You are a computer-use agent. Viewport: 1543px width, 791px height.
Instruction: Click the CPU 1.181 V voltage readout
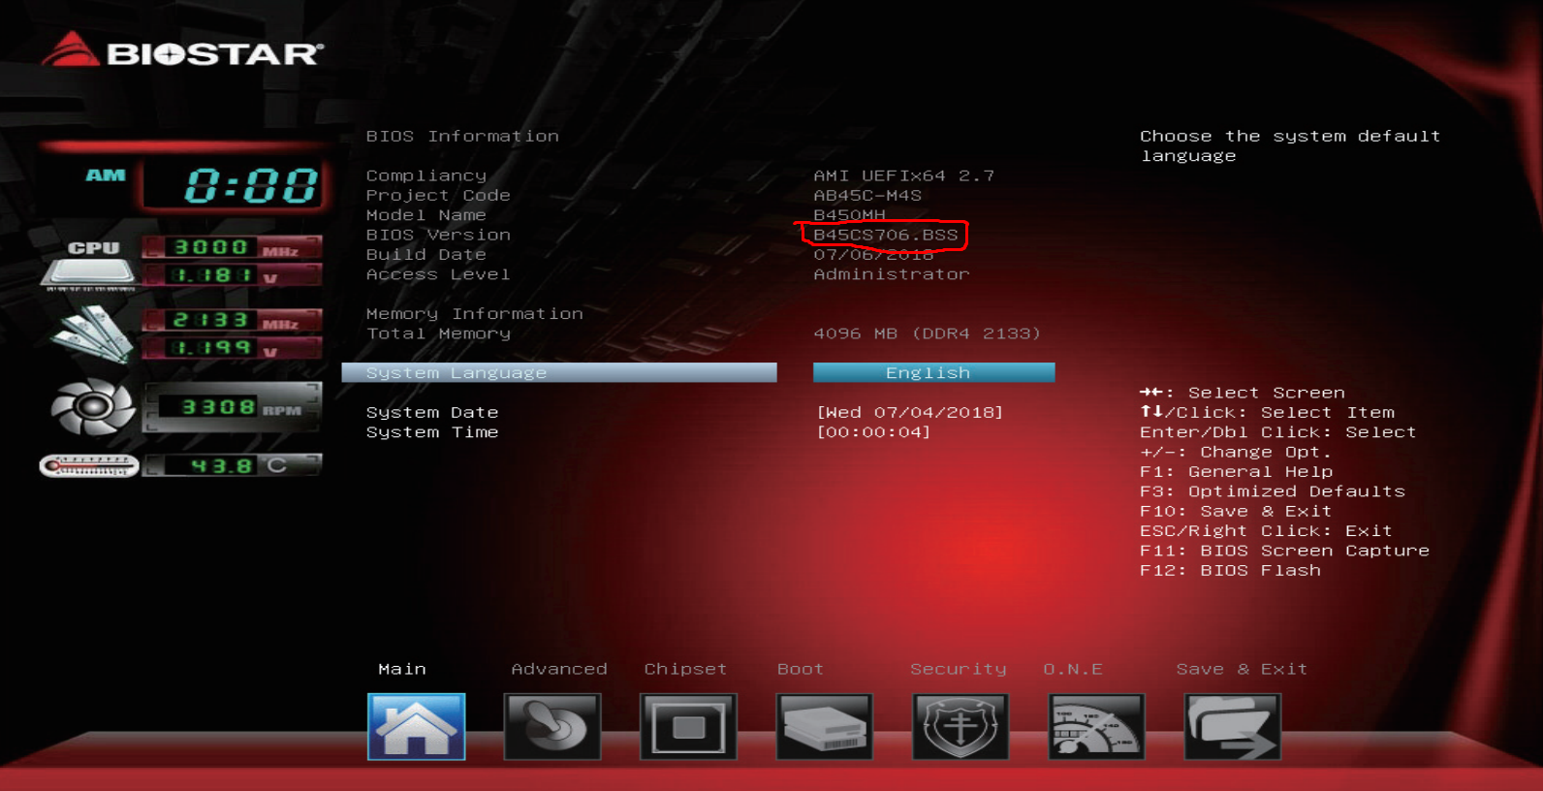coord(233,275)
